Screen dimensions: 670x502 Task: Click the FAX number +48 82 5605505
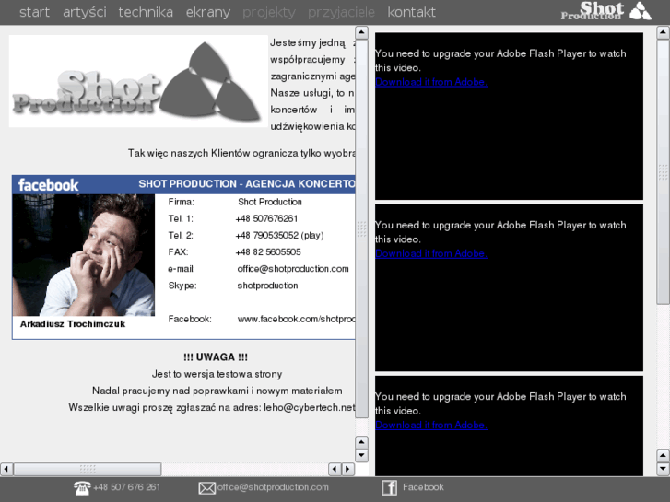point(268,252)
